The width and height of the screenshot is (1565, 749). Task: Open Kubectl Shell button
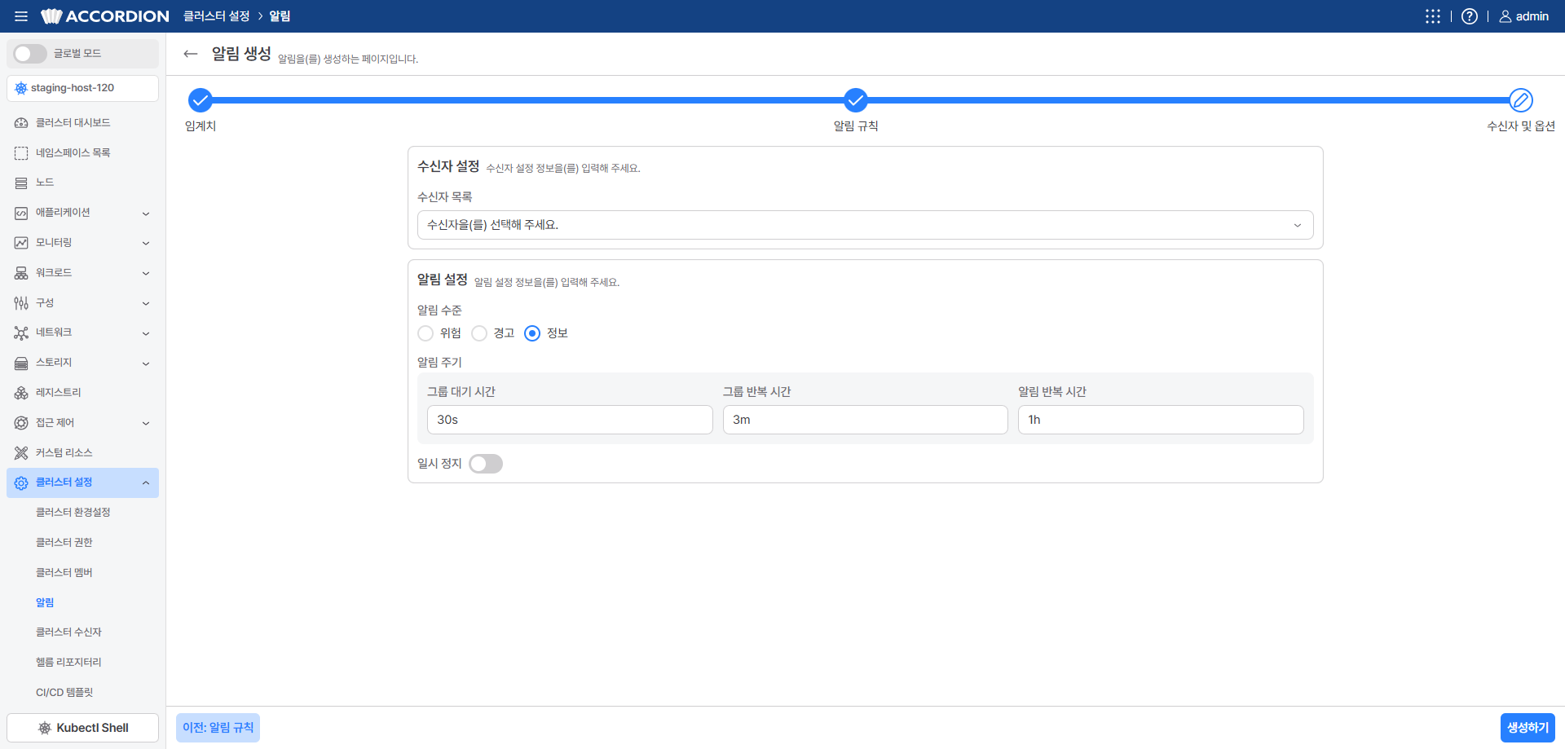82,728
